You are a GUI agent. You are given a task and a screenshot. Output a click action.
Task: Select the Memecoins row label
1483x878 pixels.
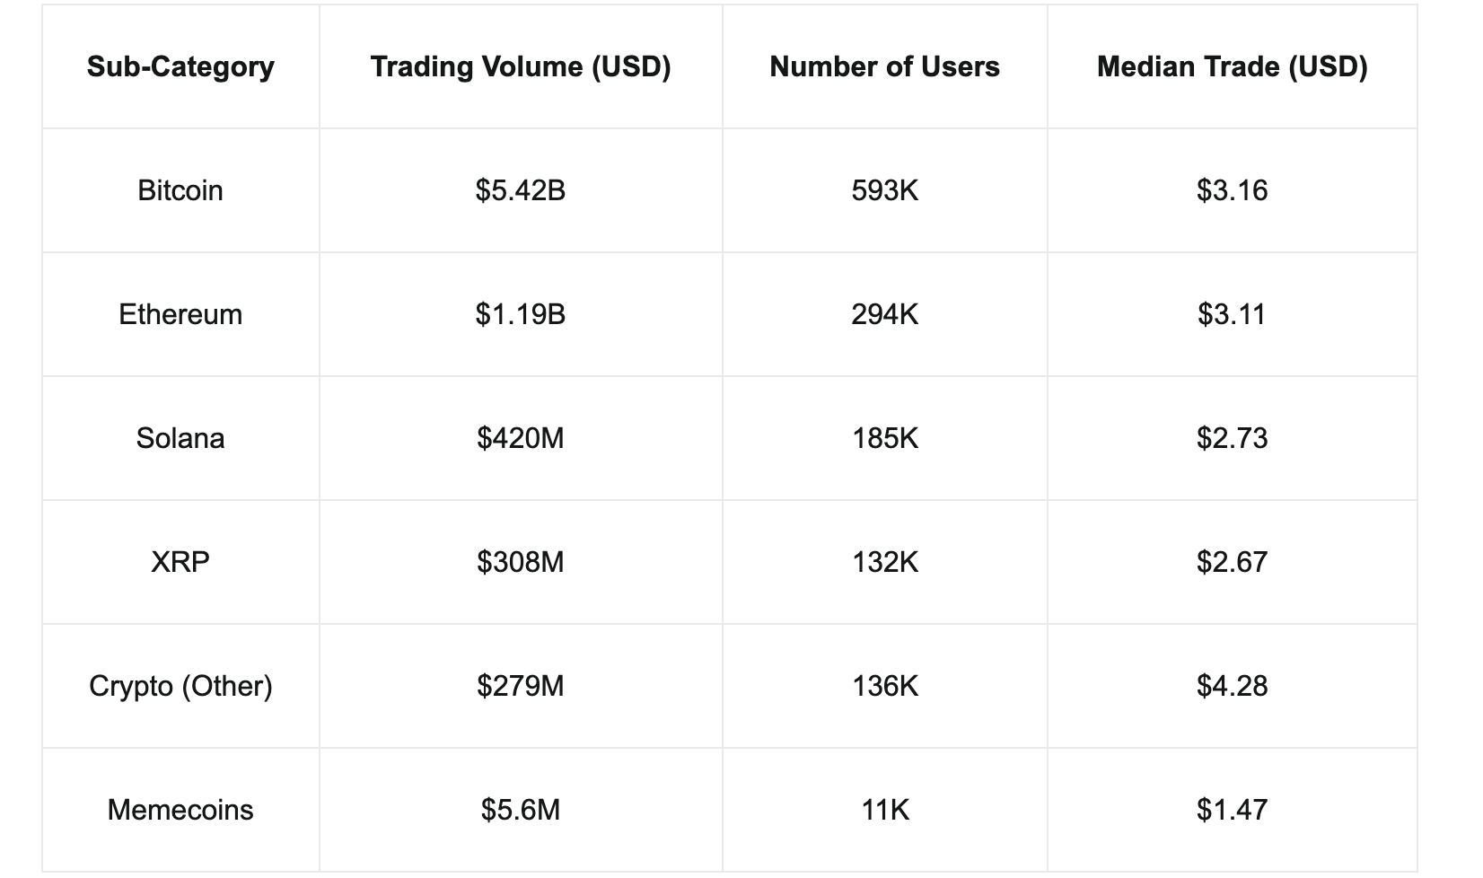[180, 810]
